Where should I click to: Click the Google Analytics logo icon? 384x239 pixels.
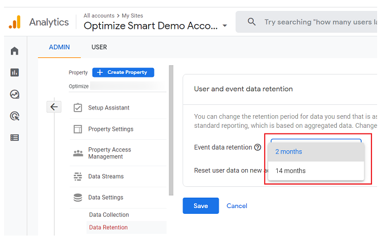click(x=14, y=22)
